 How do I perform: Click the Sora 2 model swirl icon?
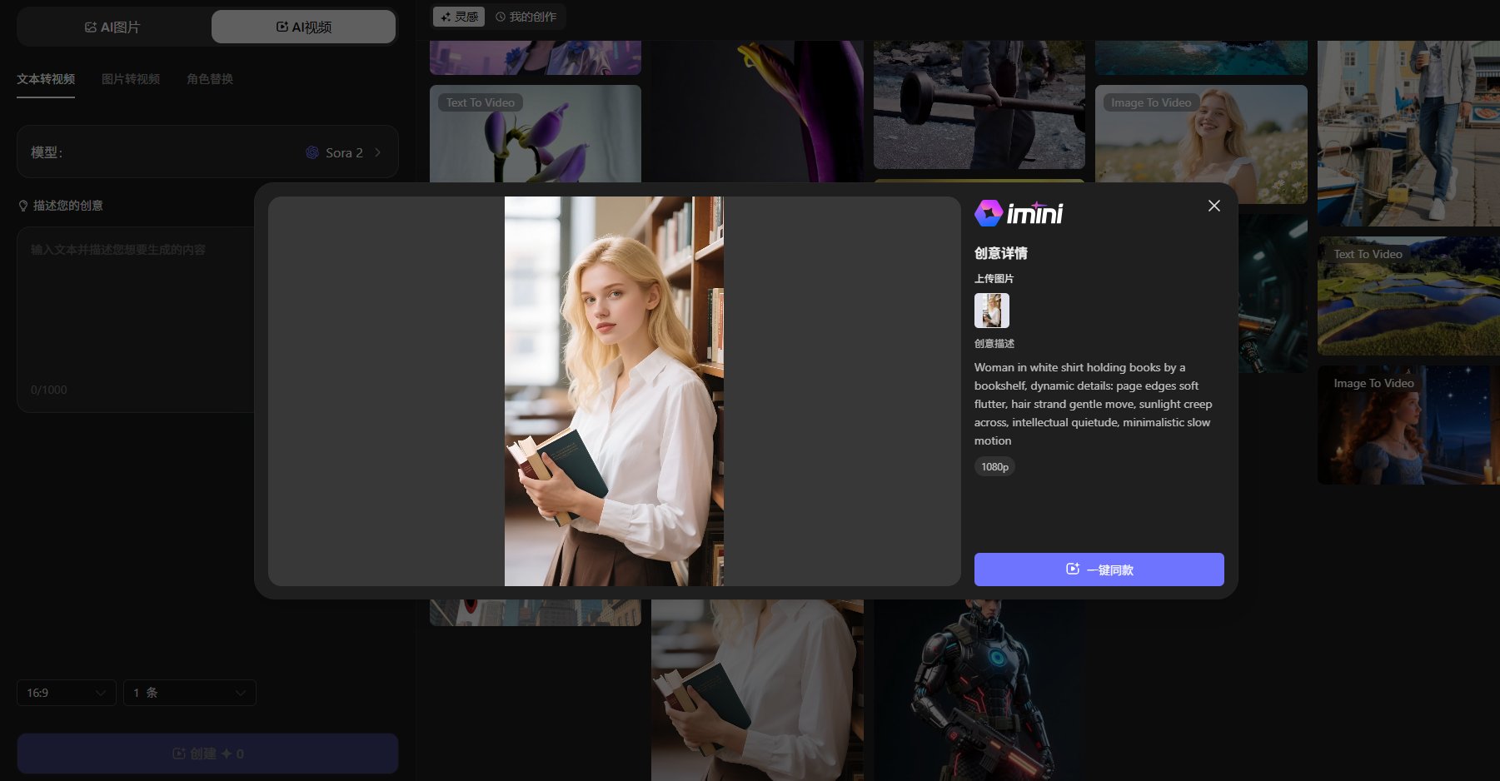[x=312, y=152]
